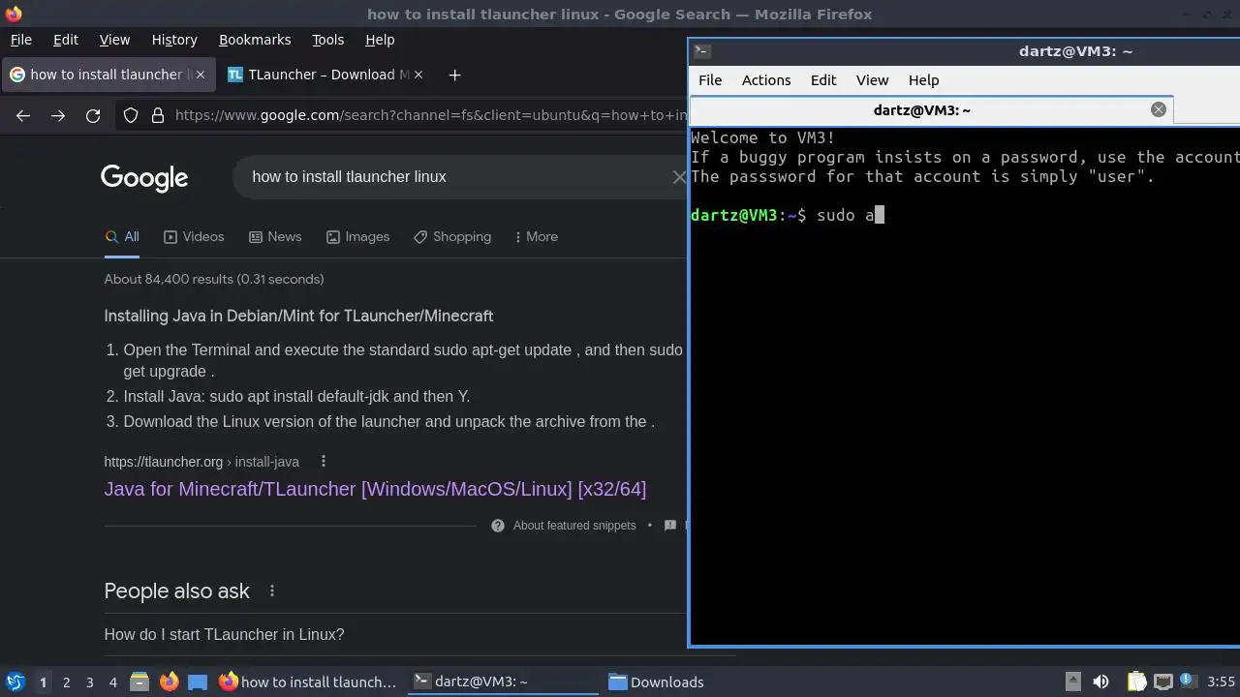Screen dimensions: 1240x697
Task: Close the dartz@VM3 terminal tab
Action: click(1158, 109)
